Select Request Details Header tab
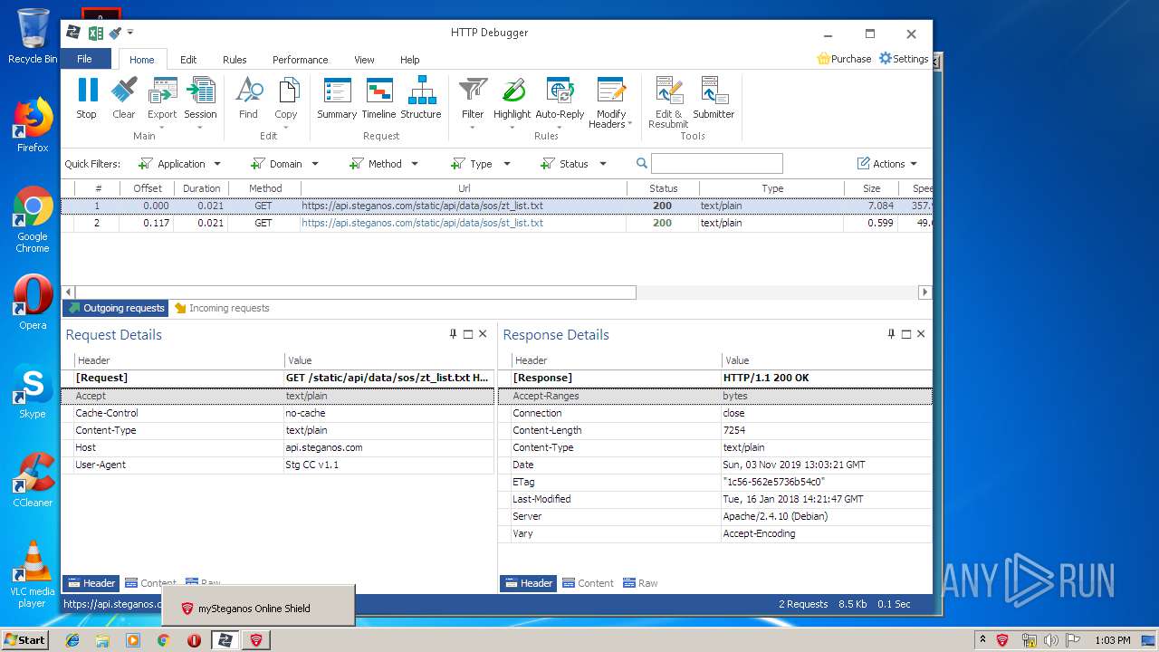 pyautogui.click(x=91, y=583)
